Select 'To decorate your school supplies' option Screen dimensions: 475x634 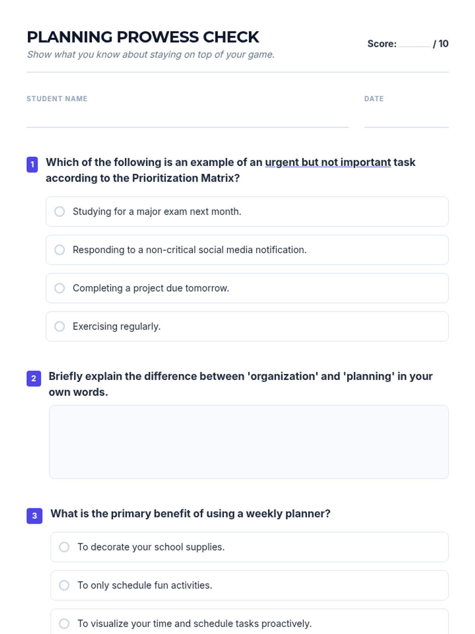coord(64,547)
